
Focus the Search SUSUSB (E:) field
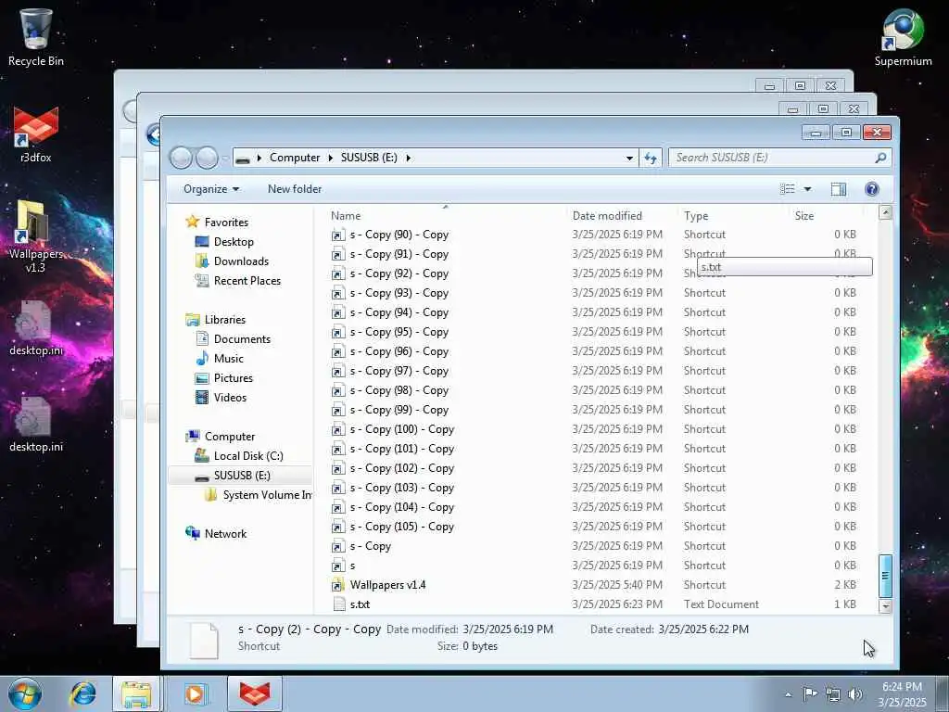(x=774, y=158)
